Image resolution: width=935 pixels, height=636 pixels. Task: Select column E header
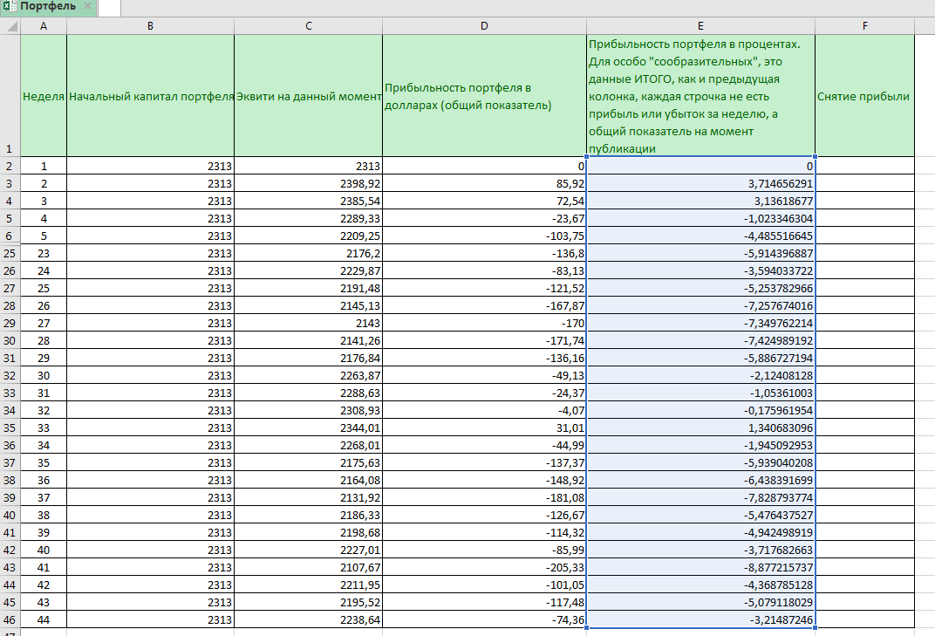pyautogui.click(x=701, y=26)
